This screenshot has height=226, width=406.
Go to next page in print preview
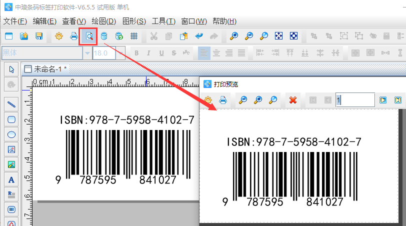383,100
